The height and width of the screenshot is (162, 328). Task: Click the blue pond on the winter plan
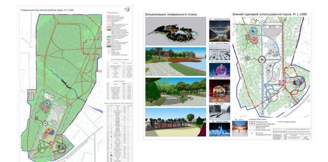point(300,82)
